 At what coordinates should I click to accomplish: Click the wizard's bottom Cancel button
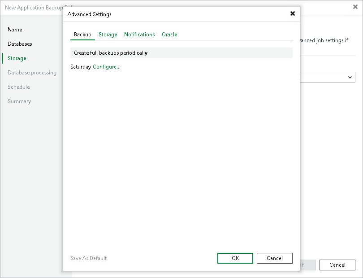[337, 265]
